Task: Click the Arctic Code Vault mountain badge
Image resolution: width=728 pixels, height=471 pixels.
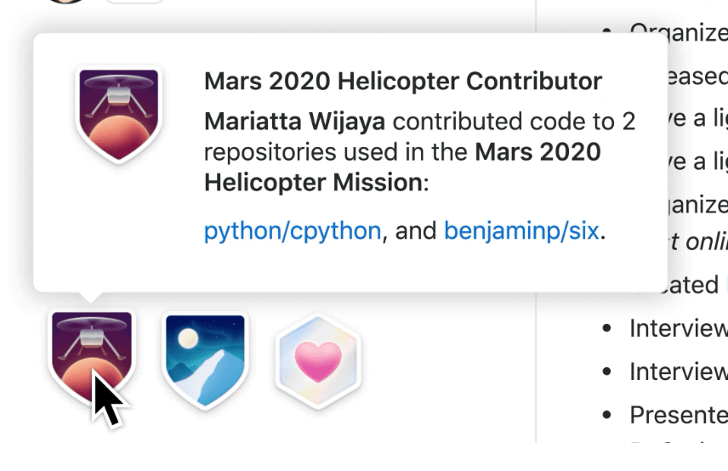Action: (x=204, y=357)
